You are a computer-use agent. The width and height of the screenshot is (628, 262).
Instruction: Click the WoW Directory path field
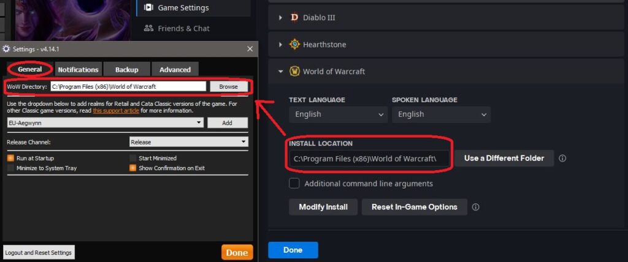point(128,86)
